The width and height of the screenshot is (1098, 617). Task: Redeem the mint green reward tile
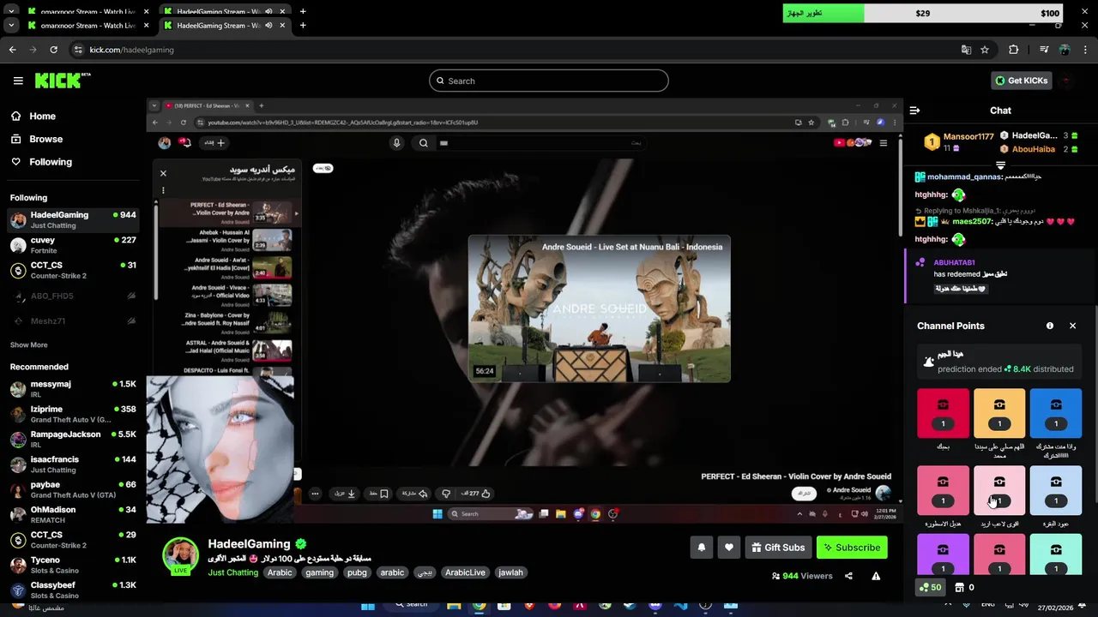(x=1056, y=554)
